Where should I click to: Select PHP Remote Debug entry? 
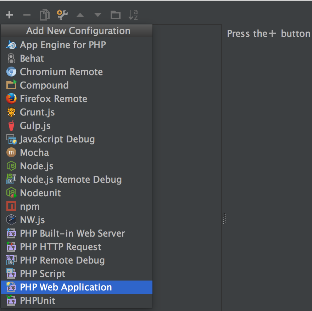(77, 260)
